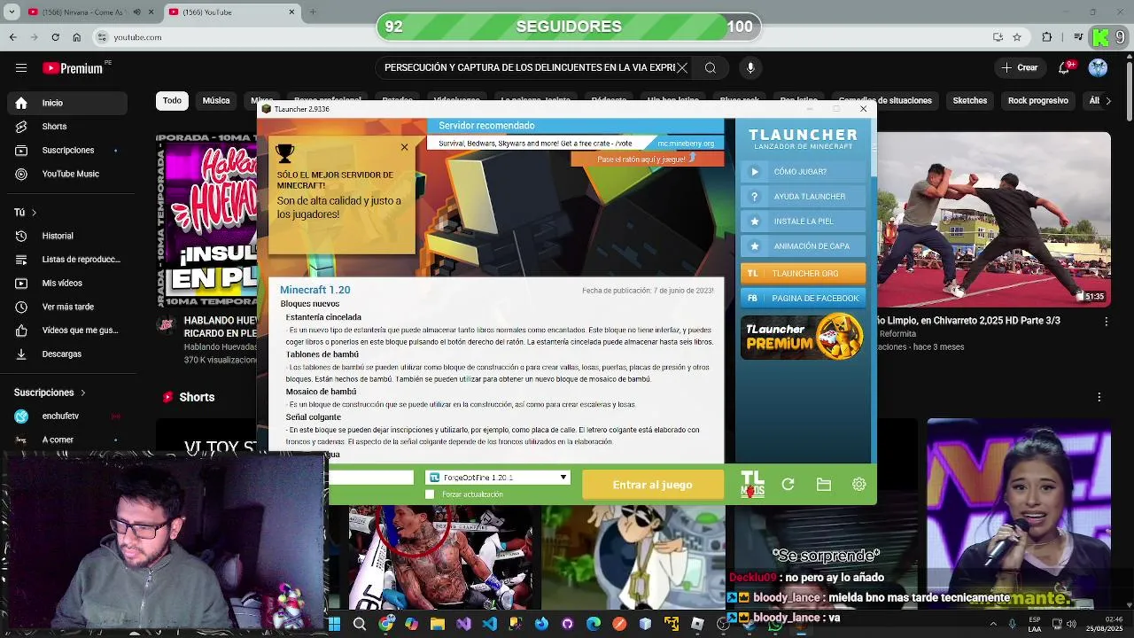
Task: Open Visual Studio Code from taskbar
Action: point(490,624)
